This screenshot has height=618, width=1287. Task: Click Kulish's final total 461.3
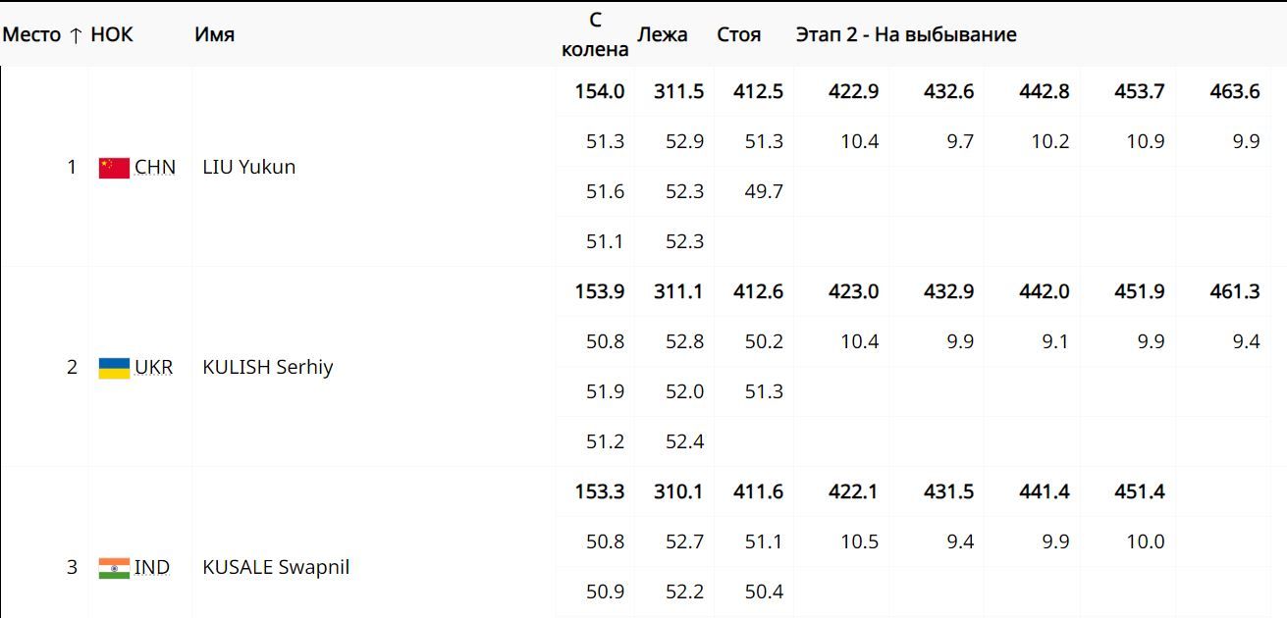[x=1235, y=292]
